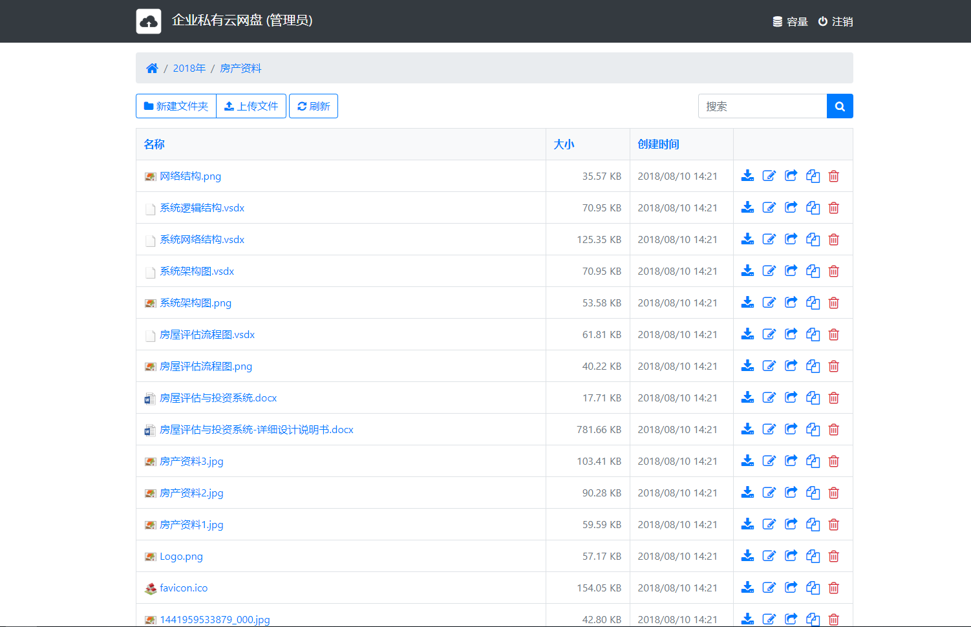Click 注销 to log out
This screenshot has width=971, height=627.
835,22
